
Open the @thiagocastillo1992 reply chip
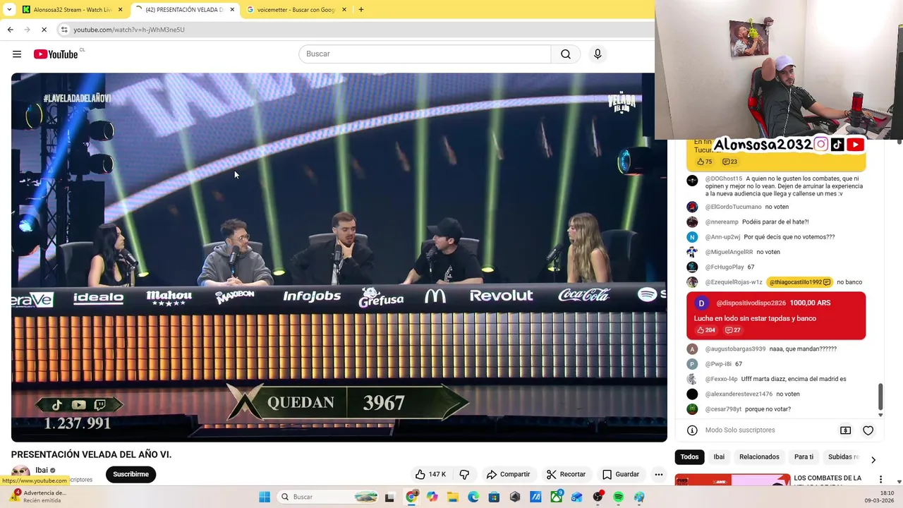click(x=799, y=282)
